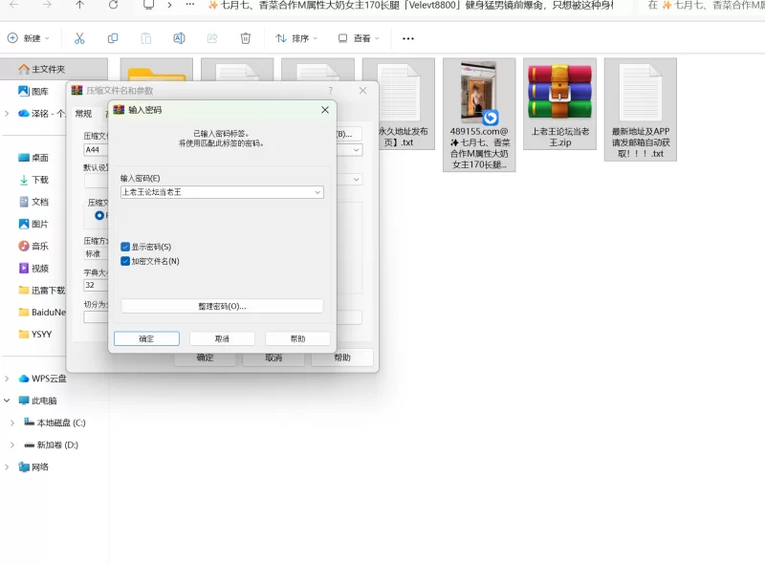Open the 查看 view menu
Image resolution: width=765 pixels, height=564 pixels.
click(x=359, y=38)
